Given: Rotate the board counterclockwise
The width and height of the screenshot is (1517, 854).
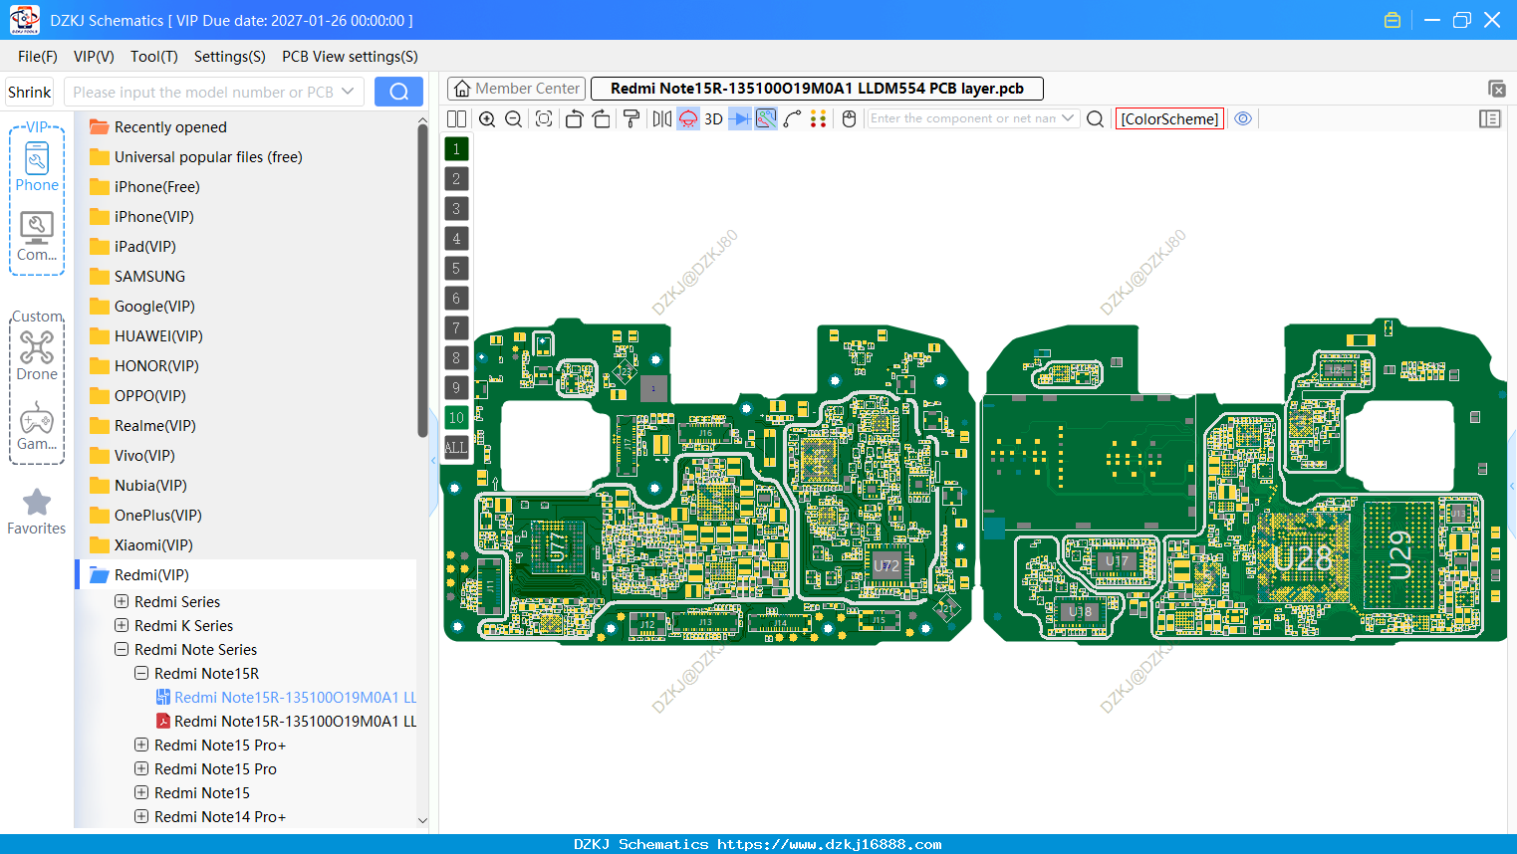Looking at the screenshot, I should pyautogui.click(x=574, y=118).
